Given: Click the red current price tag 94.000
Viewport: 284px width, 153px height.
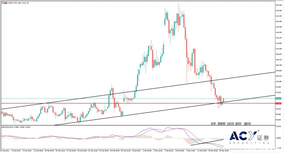Looking at the screenshot, I should pos(278,103).
